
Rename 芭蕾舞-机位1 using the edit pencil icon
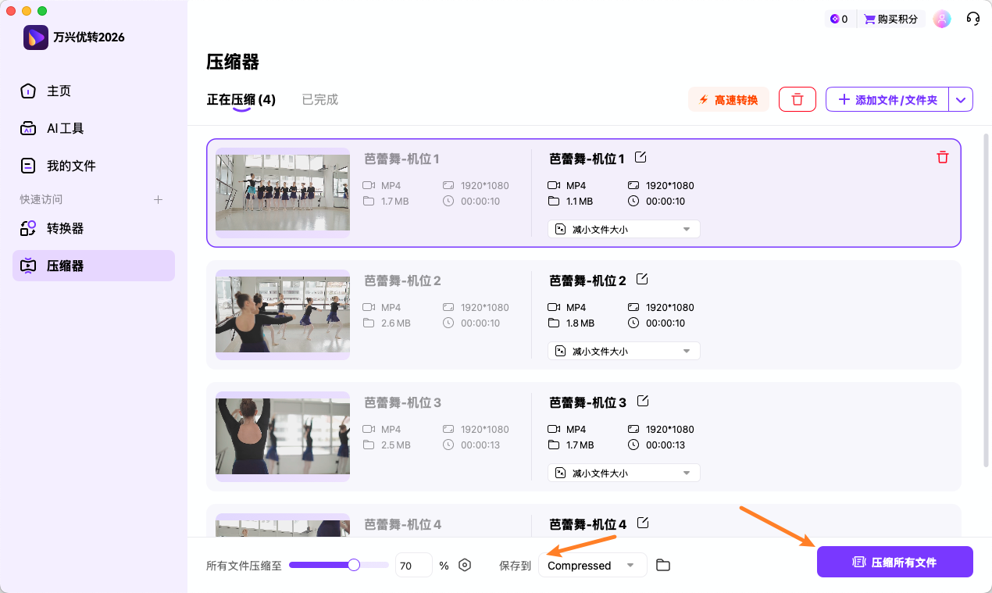point(641,157)
